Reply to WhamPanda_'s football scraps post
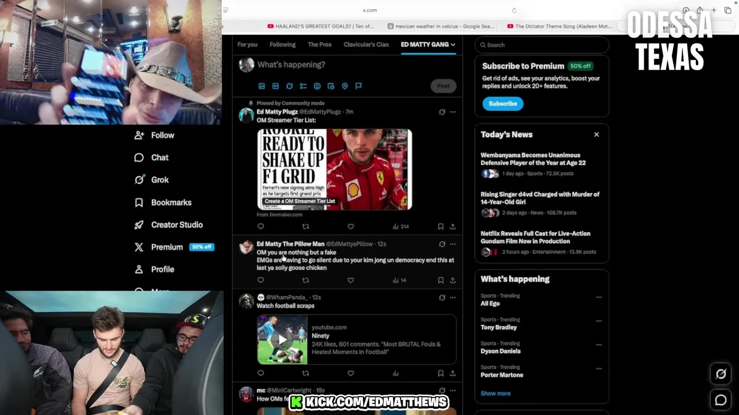 [260, 373]
